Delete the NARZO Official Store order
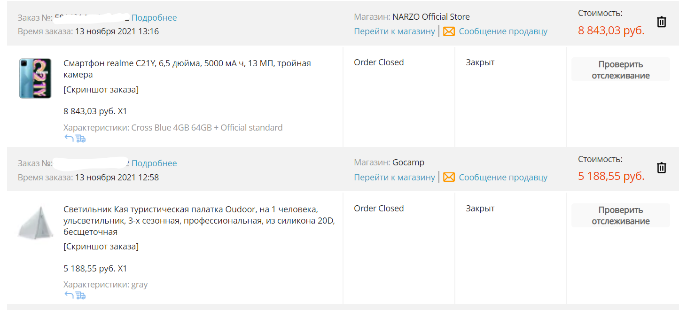The width and height of the screenshot is (679, 310). (662, 22)
